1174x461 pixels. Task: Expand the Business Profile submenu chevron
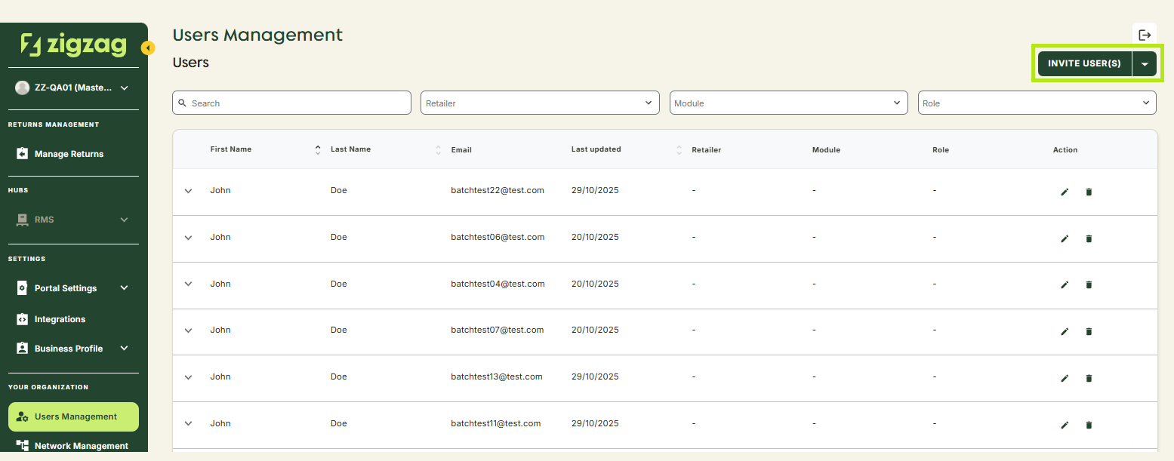(x=125, y=348)
